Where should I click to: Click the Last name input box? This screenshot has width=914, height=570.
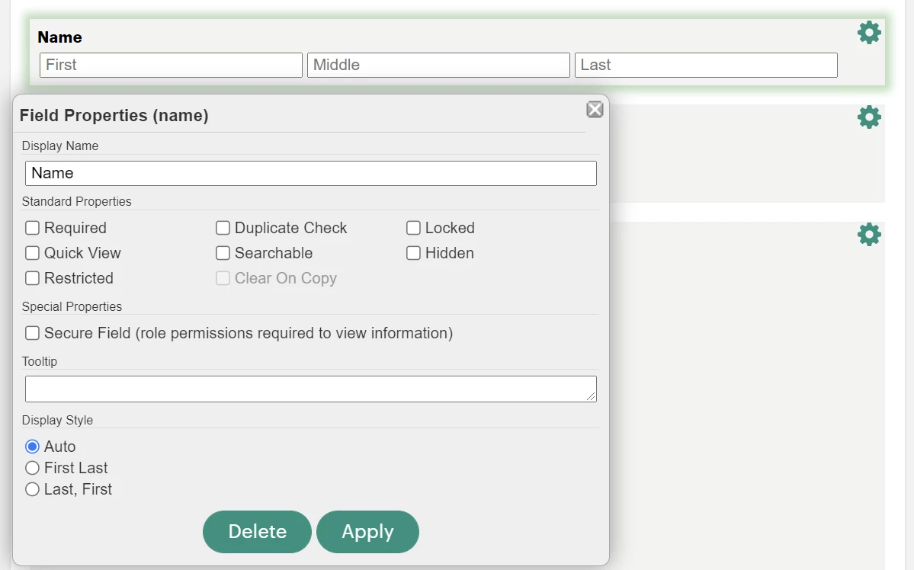click(x=706, y=65)
